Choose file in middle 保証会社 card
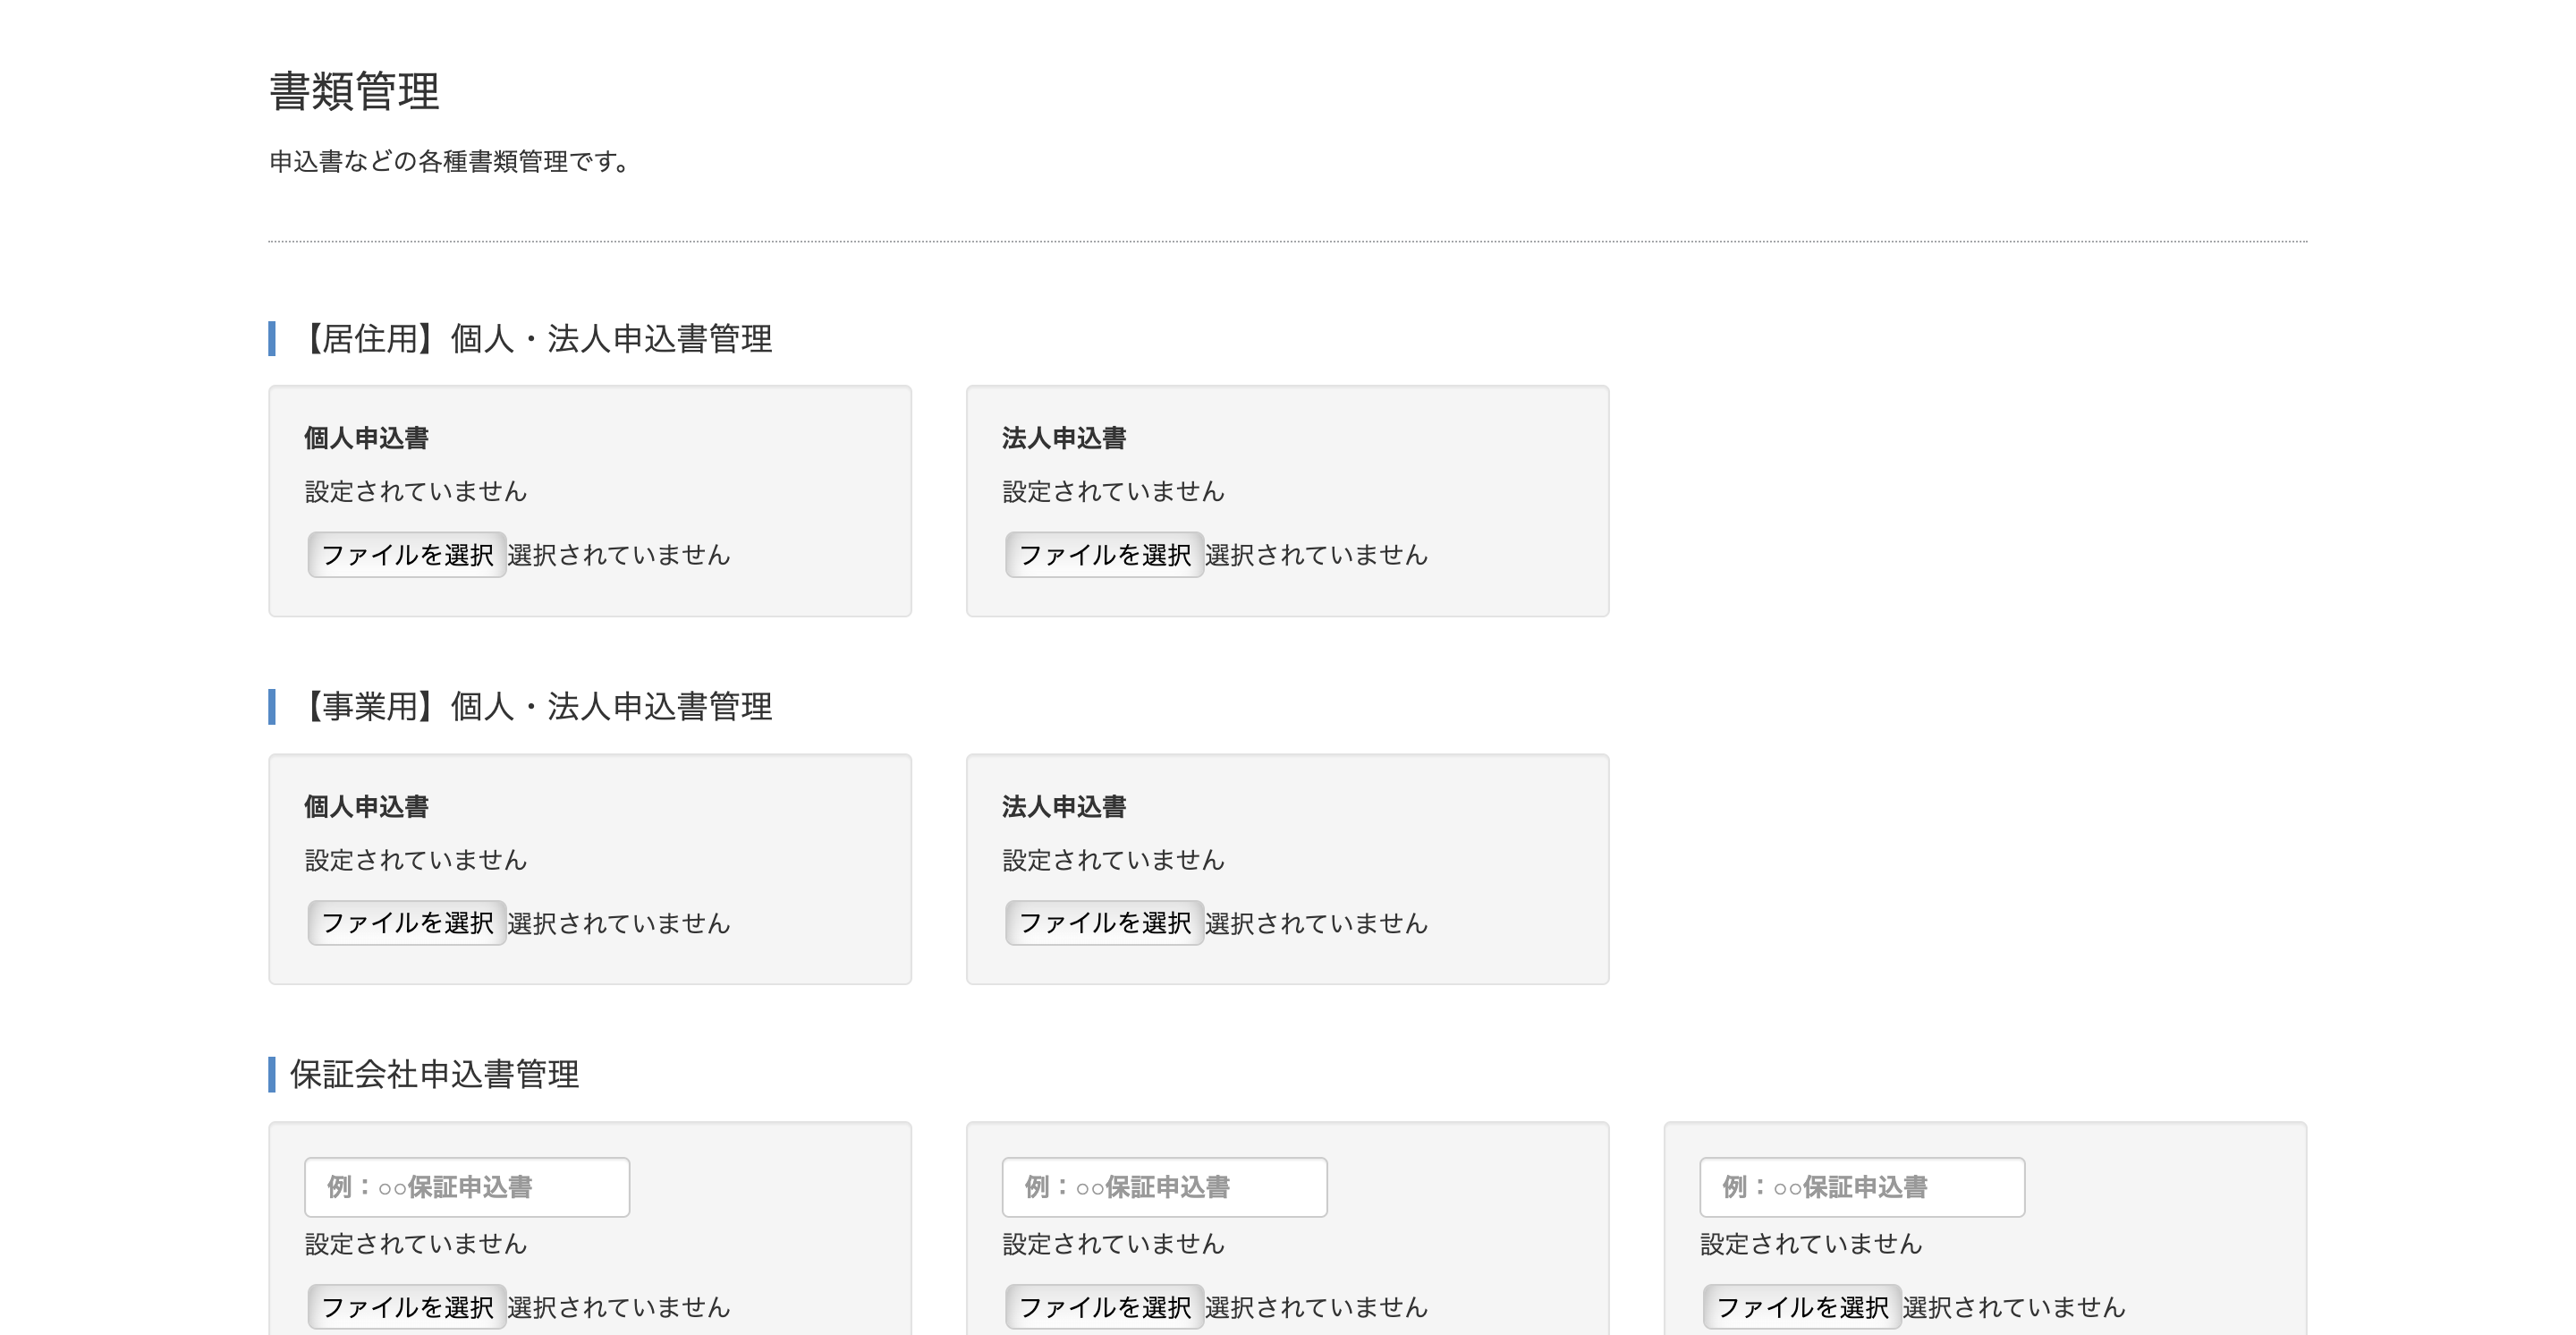 [x=1105, y=1307]
